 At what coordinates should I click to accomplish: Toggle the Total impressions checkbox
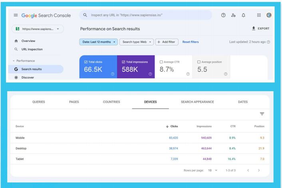[x=123, y=62]
